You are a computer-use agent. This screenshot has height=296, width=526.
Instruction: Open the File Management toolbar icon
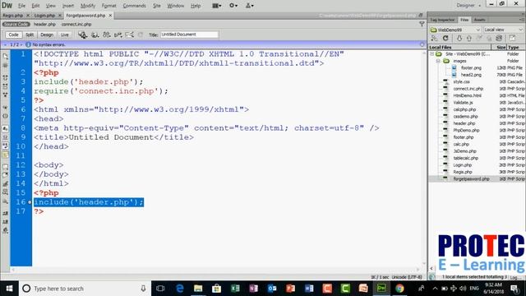[x=107, y=35]
